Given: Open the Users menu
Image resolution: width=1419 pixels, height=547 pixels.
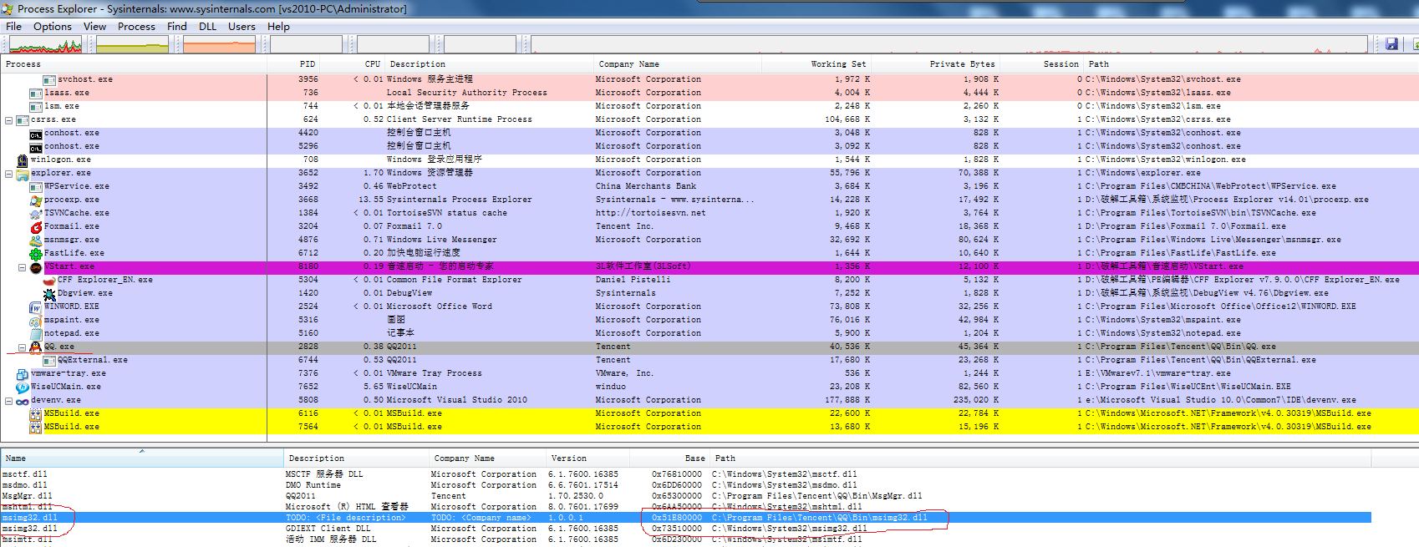Looking at the screenshot, I should tap(242, 26).
